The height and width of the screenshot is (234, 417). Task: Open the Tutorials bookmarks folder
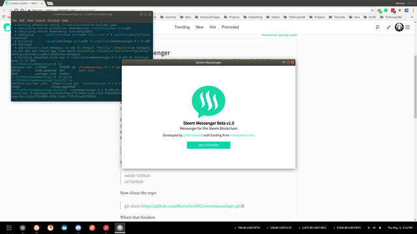pyautogui.click(x=337, y=17)
